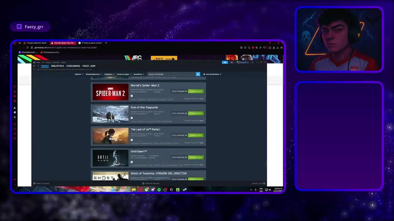Add The Last of Us Parte I to cart

[196, 135]
